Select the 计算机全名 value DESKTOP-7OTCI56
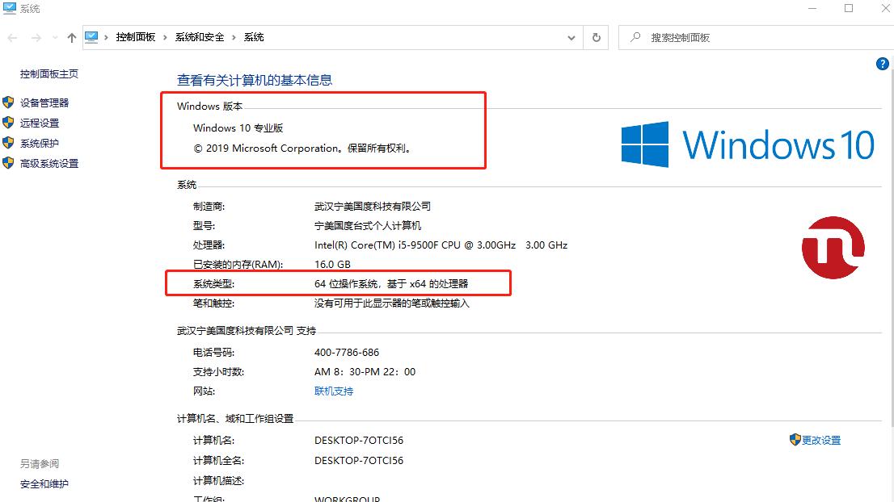The width and height of the screenshot is (894, 502). (359, 461)
